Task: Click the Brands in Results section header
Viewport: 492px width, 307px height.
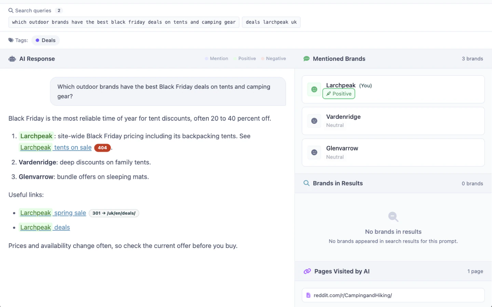Action: click(x=393, y=183)
